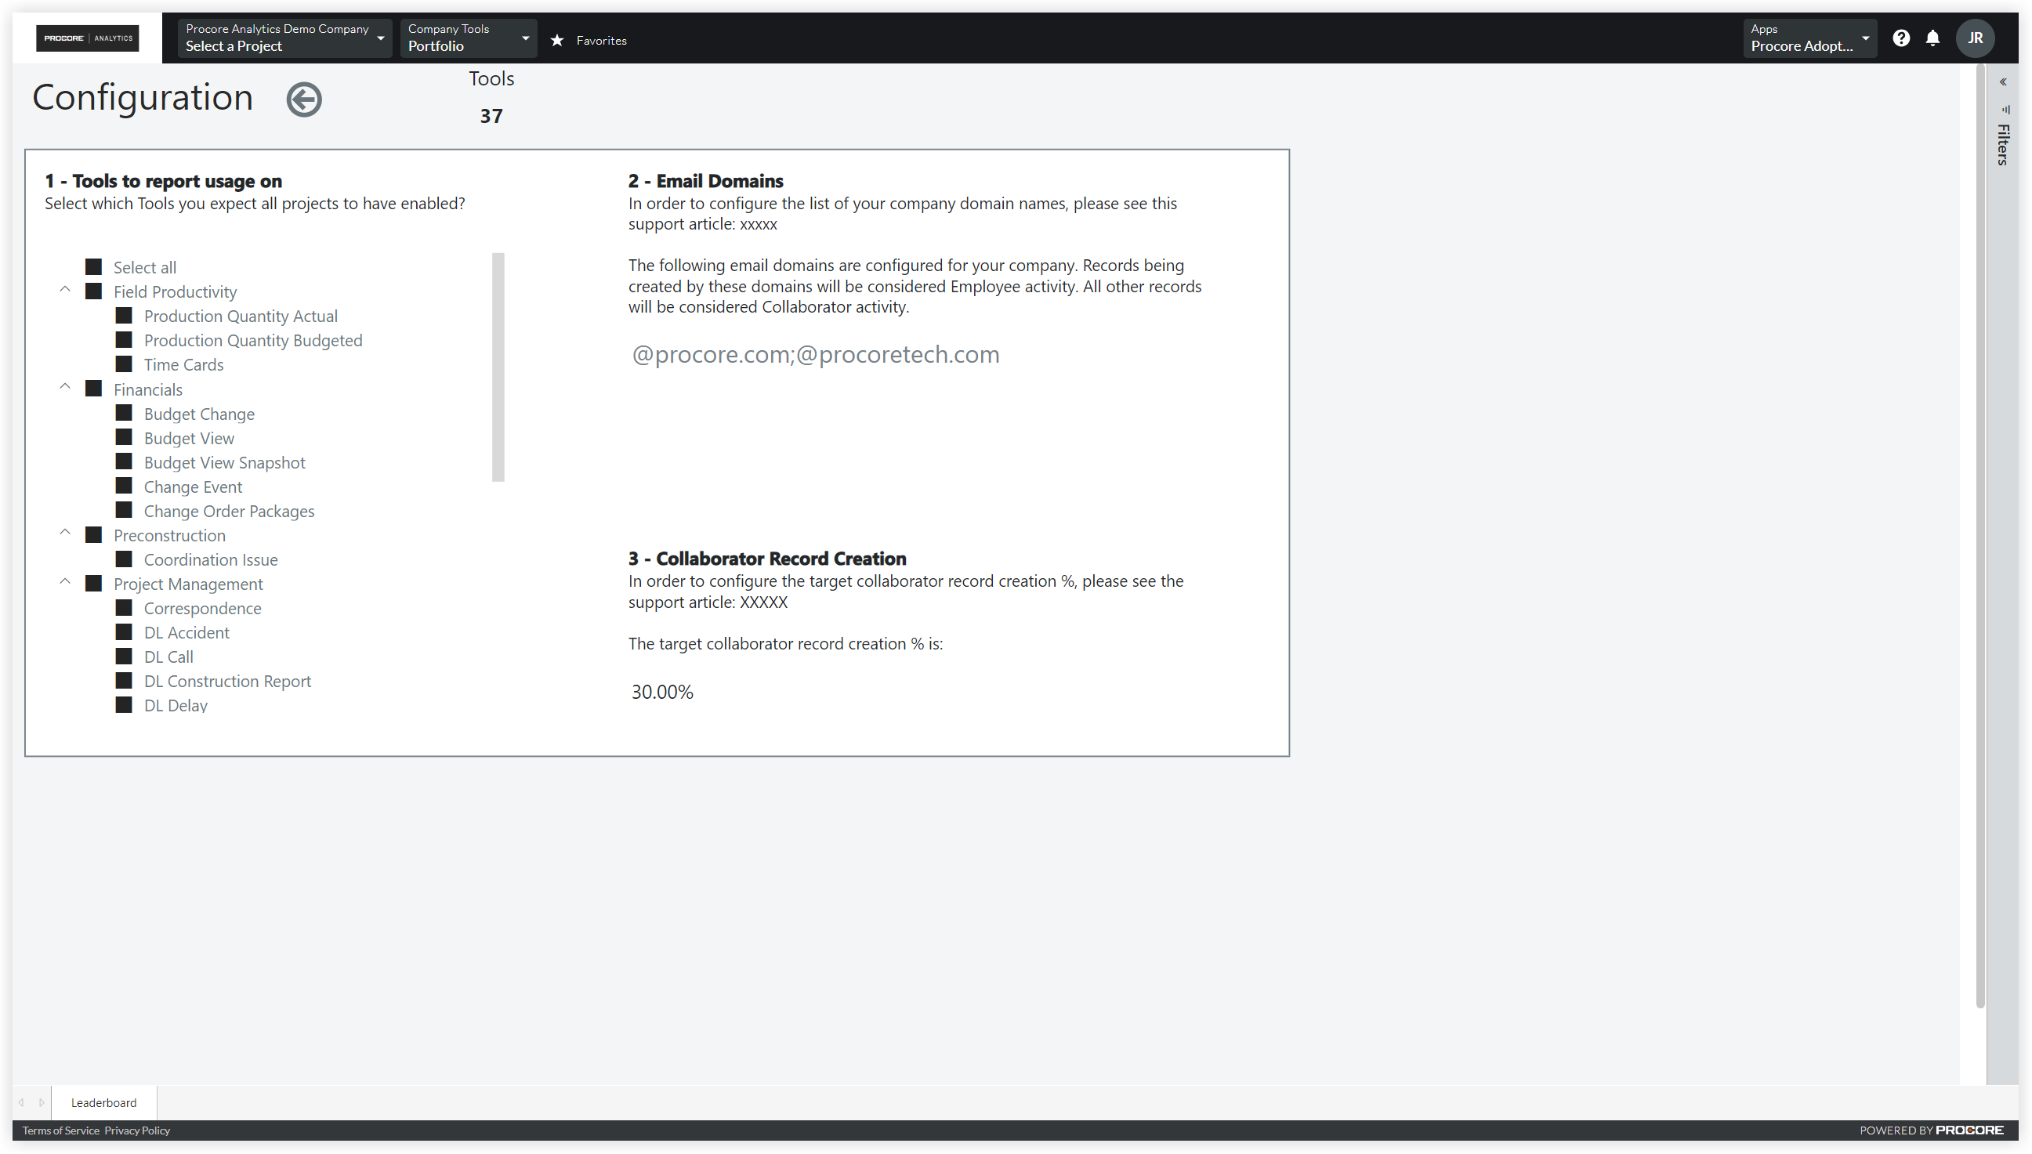Toggle the Budget View Snapshot checkbox
Viewport: 2032px width, 1154px height.
125,461
